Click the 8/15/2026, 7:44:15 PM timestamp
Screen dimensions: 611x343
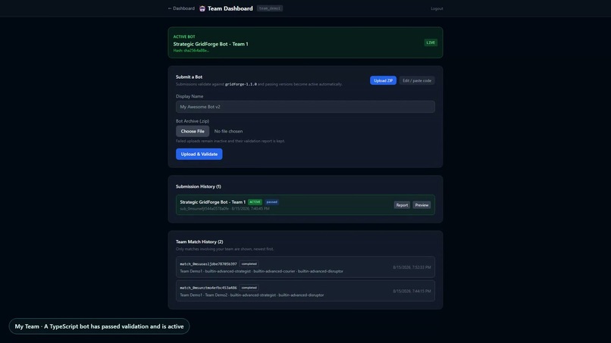(412, 292)
